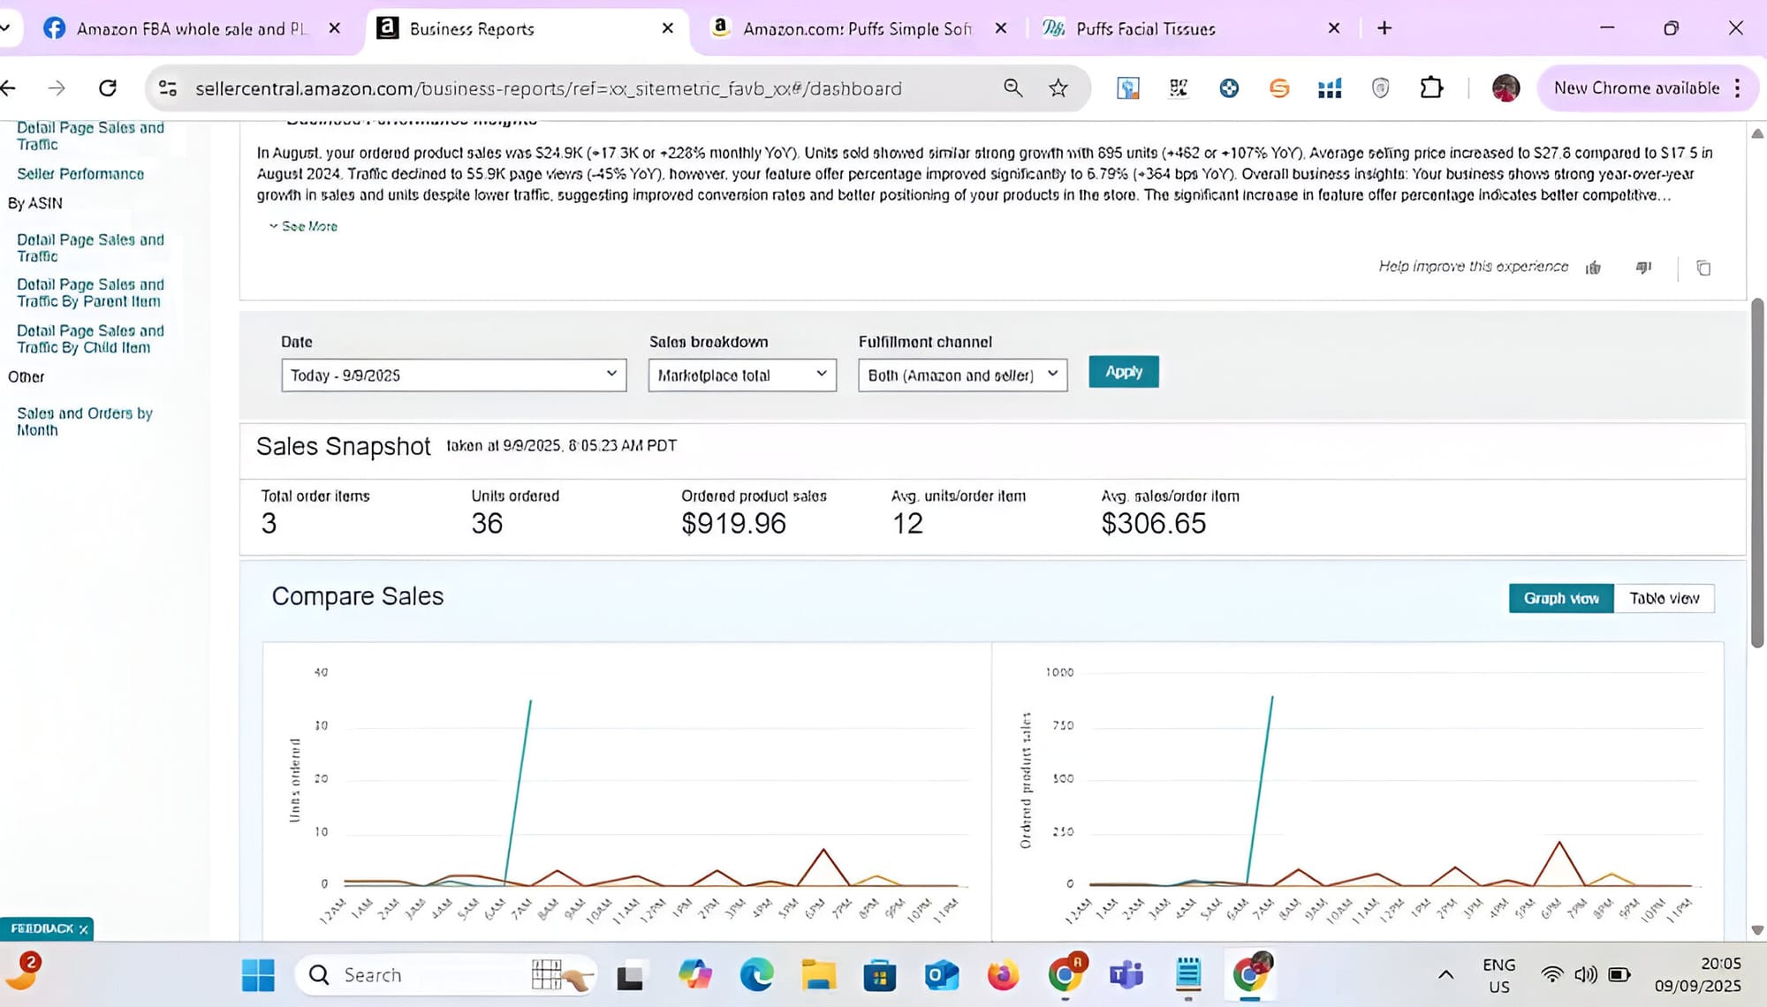The width and height of the screenshot is (1767, 1007).
Task: Open Microsoft Teams from the taskbar
Action: pyautogui.click(x=1126, y=975)
